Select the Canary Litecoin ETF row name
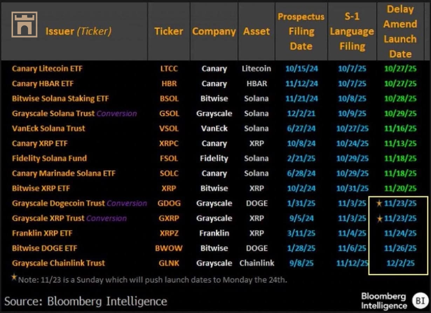The height and width of the screenshot is (313, 431). (x=47, y=68)
